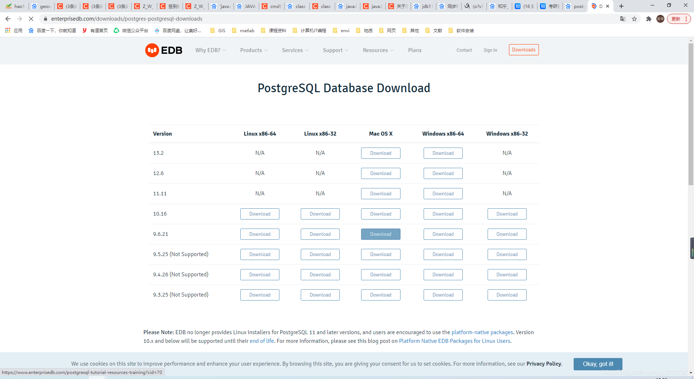
Task: Click the orange Downloads button
Action: [524, 50]
